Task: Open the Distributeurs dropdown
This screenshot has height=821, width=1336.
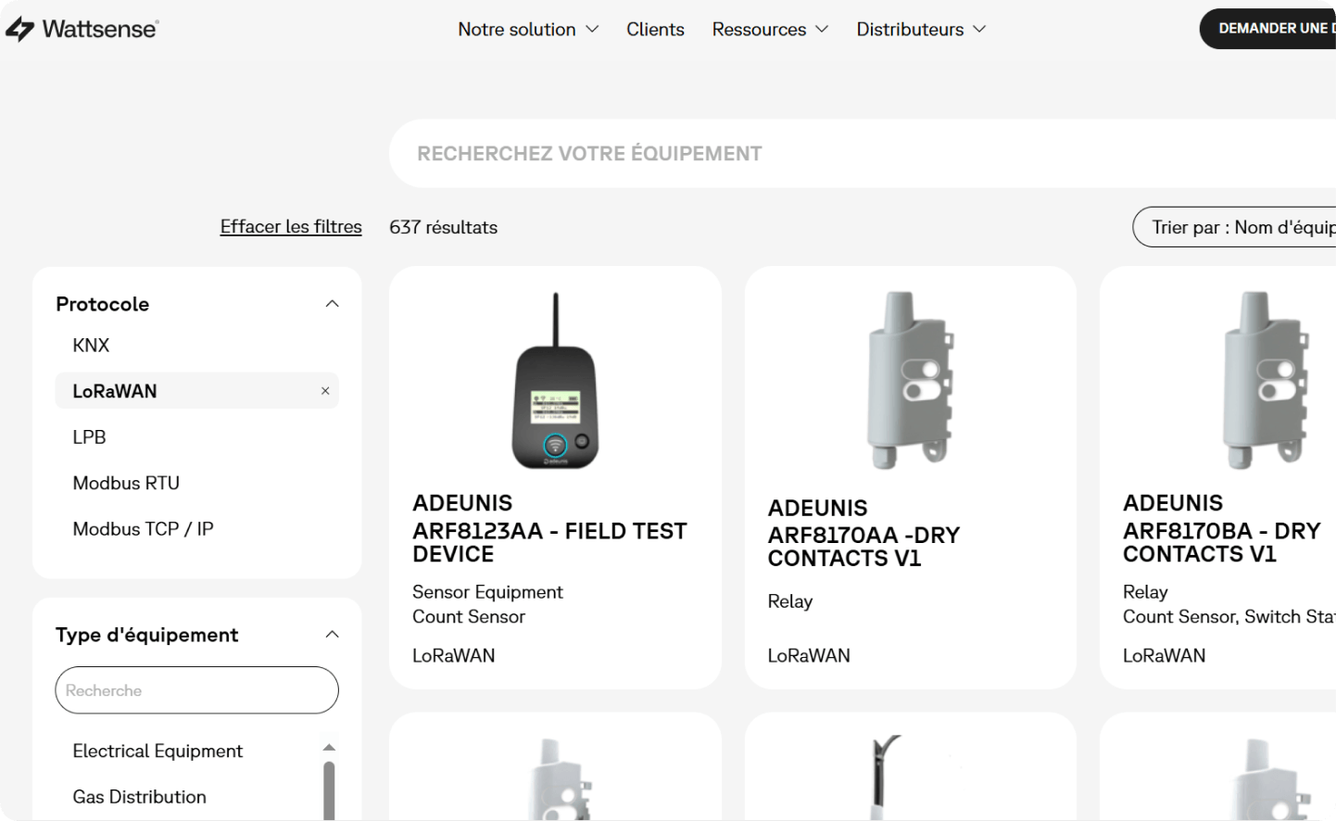Action: 920,30
